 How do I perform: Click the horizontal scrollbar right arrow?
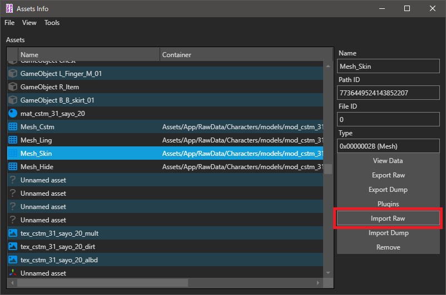tap(318, 282)
